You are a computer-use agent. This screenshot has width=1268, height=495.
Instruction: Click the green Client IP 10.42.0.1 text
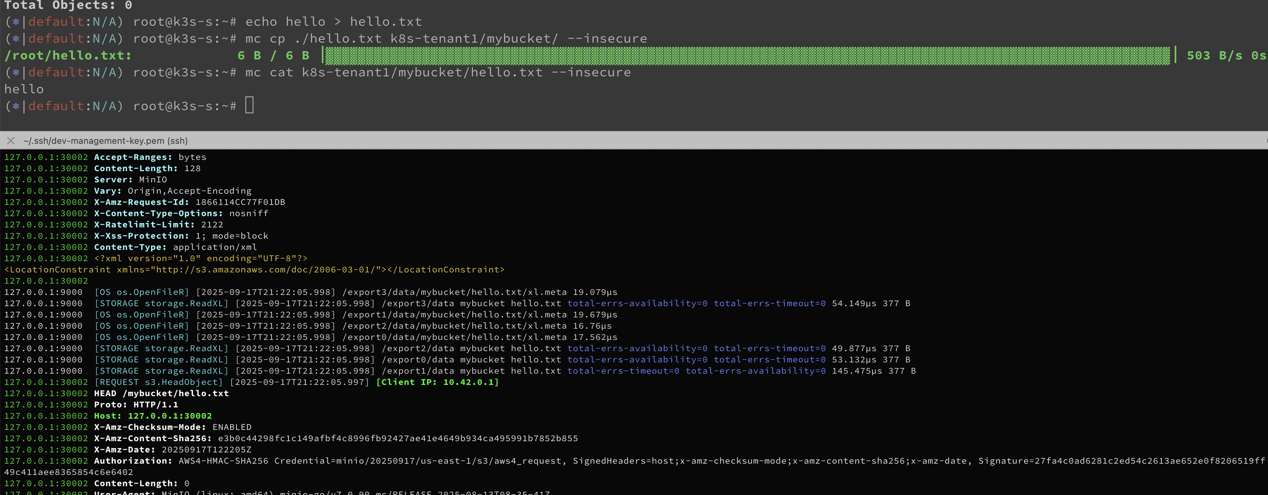[437, 382]
